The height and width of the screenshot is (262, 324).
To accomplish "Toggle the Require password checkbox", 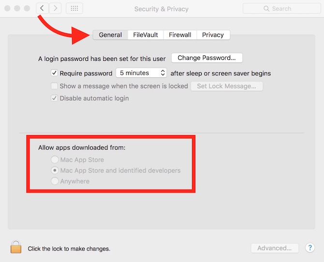I will 55,73.
